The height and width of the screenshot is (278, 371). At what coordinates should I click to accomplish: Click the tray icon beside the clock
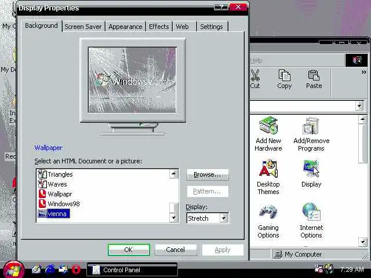pos(329,269)
